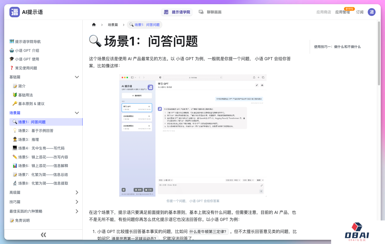Click 场景篇 in the breadcrumb
The width and height of the screenshot is (385, 244).
113,25
